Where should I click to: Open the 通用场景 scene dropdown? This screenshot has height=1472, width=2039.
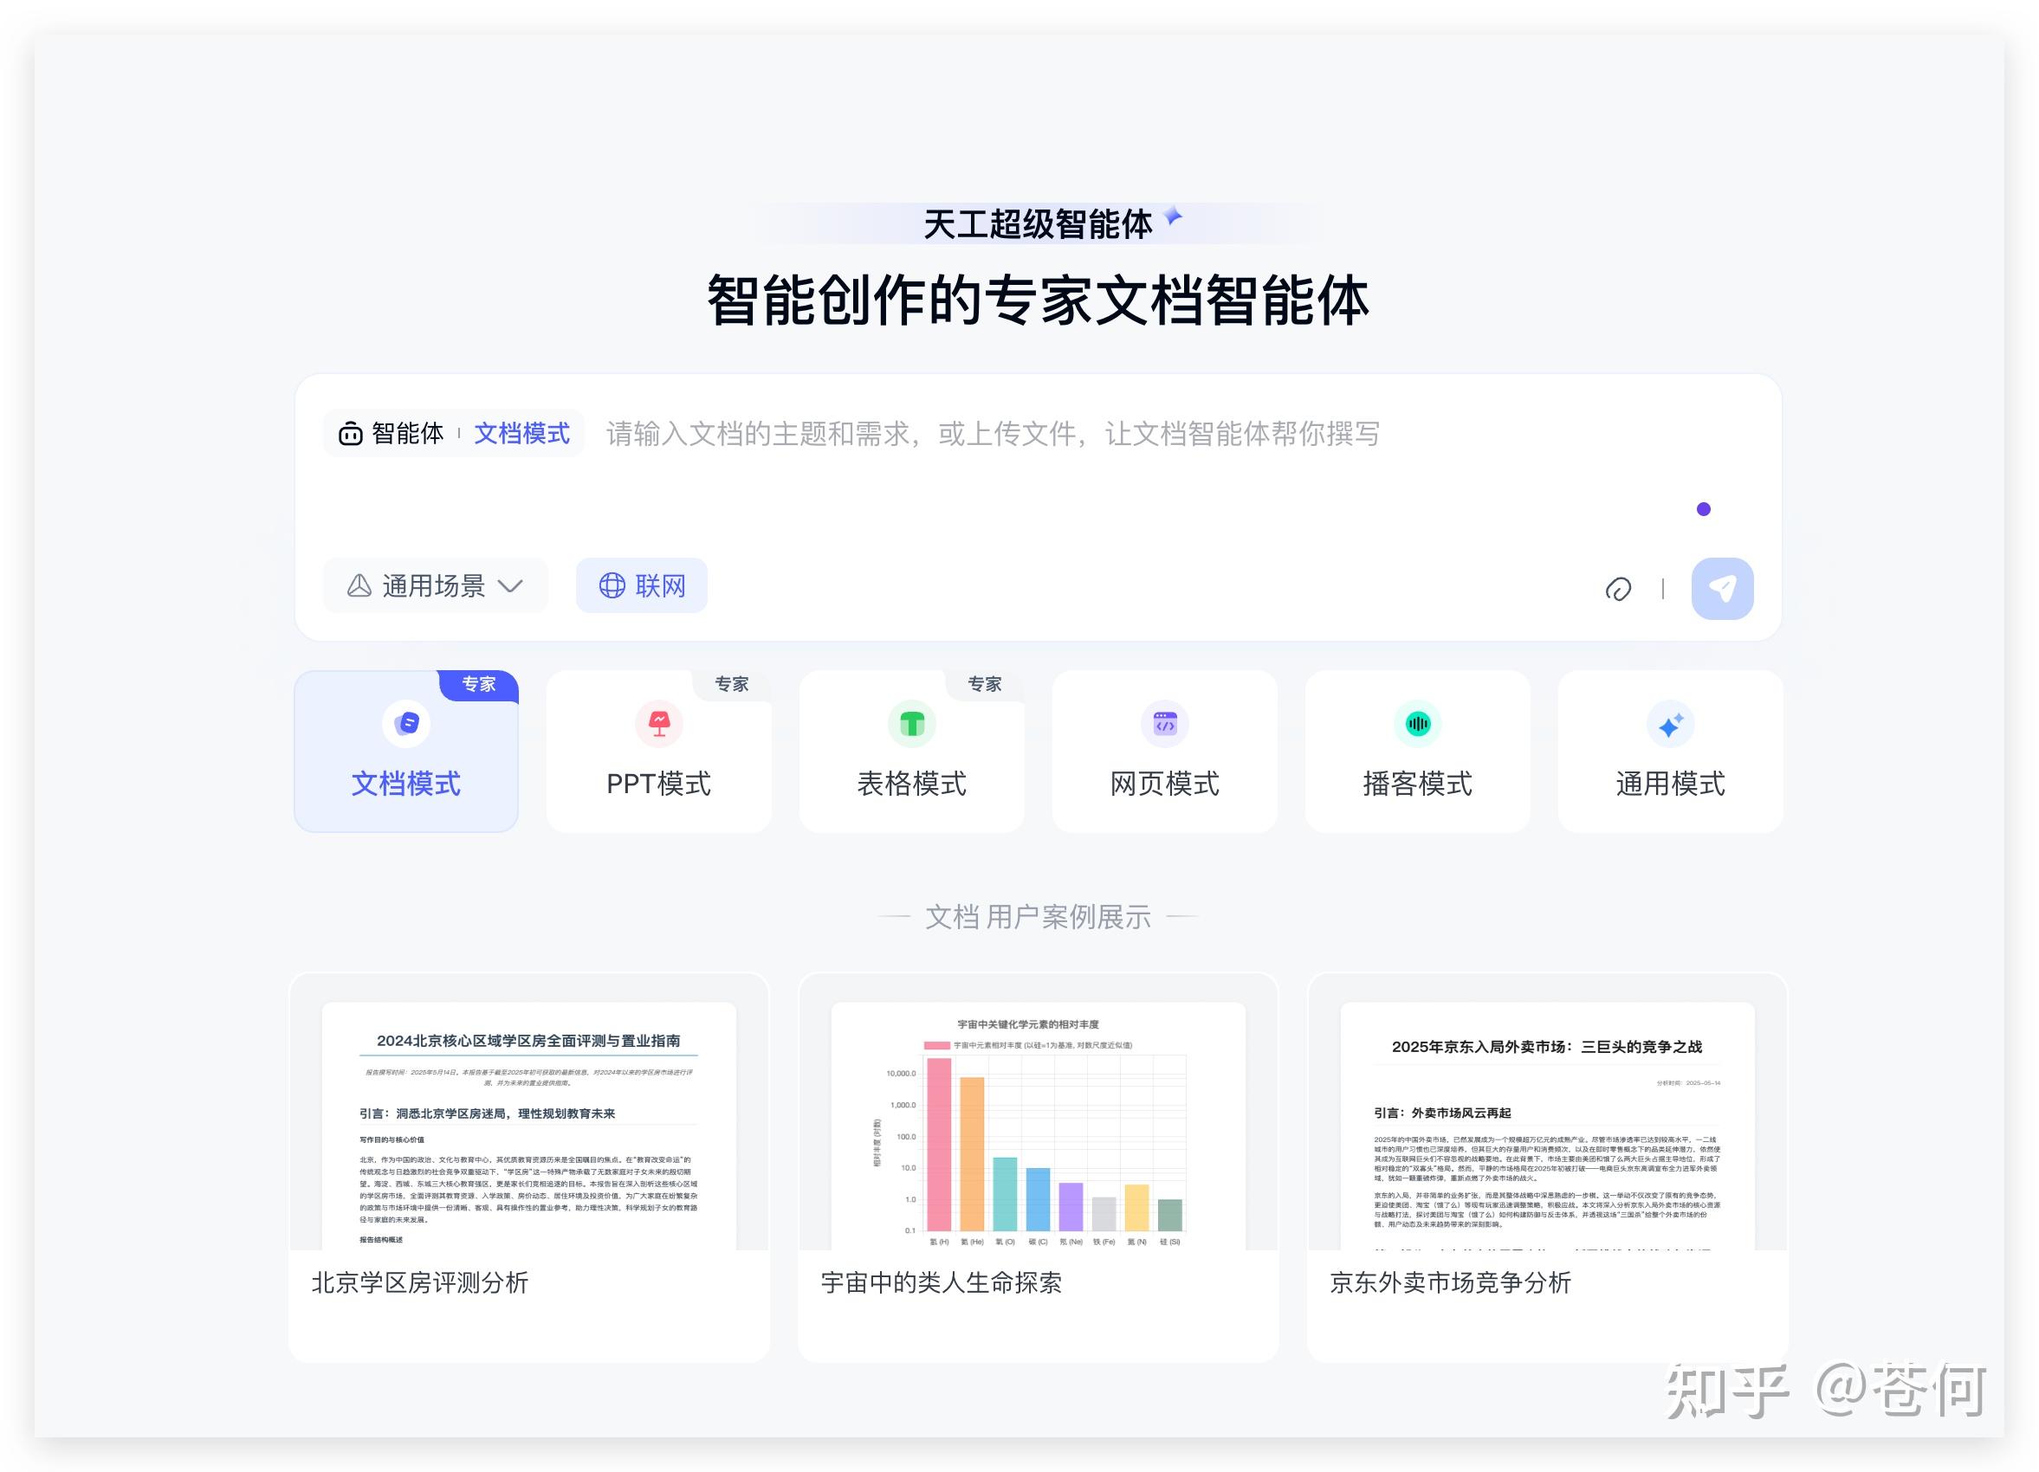coord(434,586)
